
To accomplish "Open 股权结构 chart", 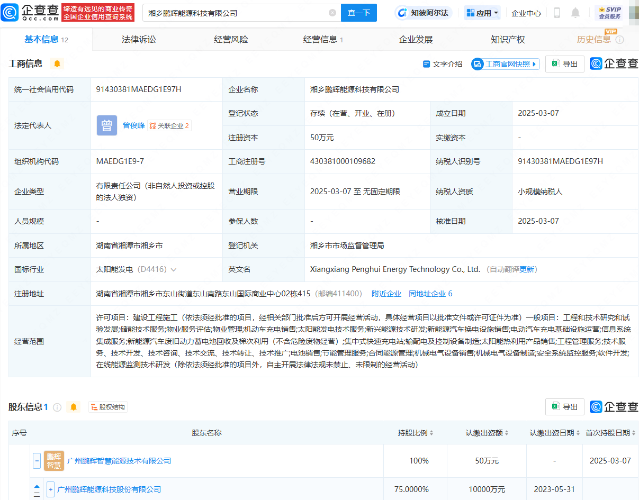I will click(x=108, y=407).
